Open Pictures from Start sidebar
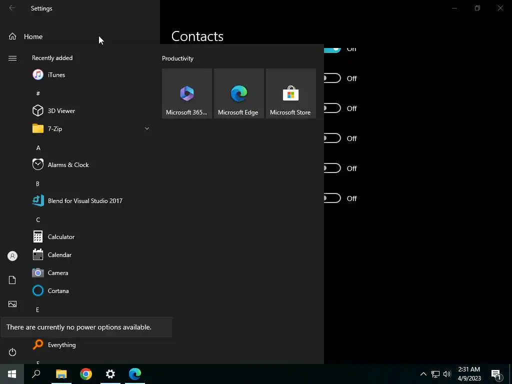Image resolution: width=512 pixels, height=384 pixels. point(12,304)
